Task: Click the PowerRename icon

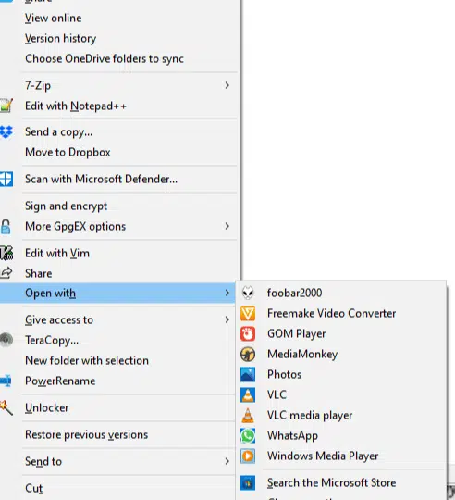Action: pyautogui.click(x=6, y=381)
